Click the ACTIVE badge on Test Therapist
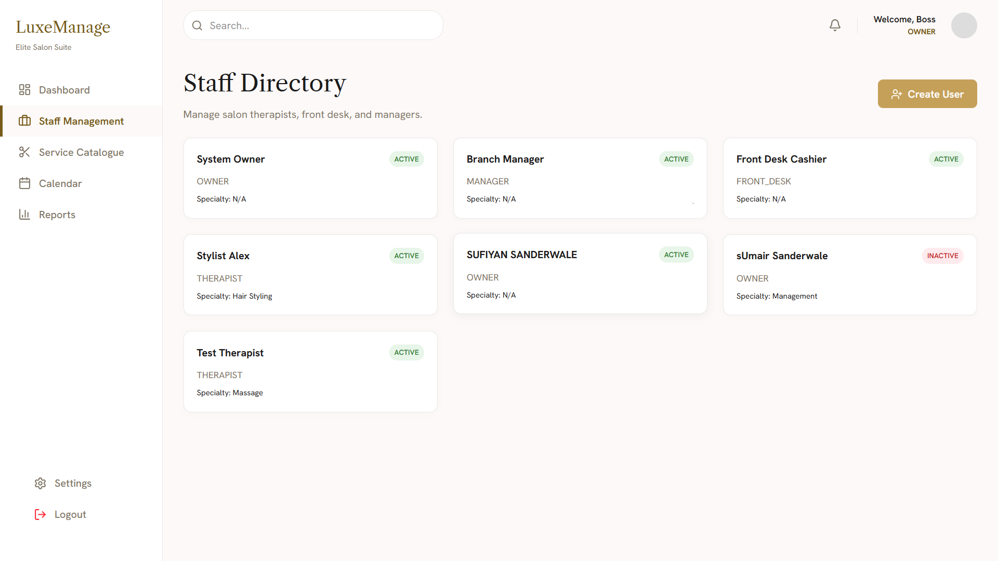 pyautogui.click(x=406, y=353)
